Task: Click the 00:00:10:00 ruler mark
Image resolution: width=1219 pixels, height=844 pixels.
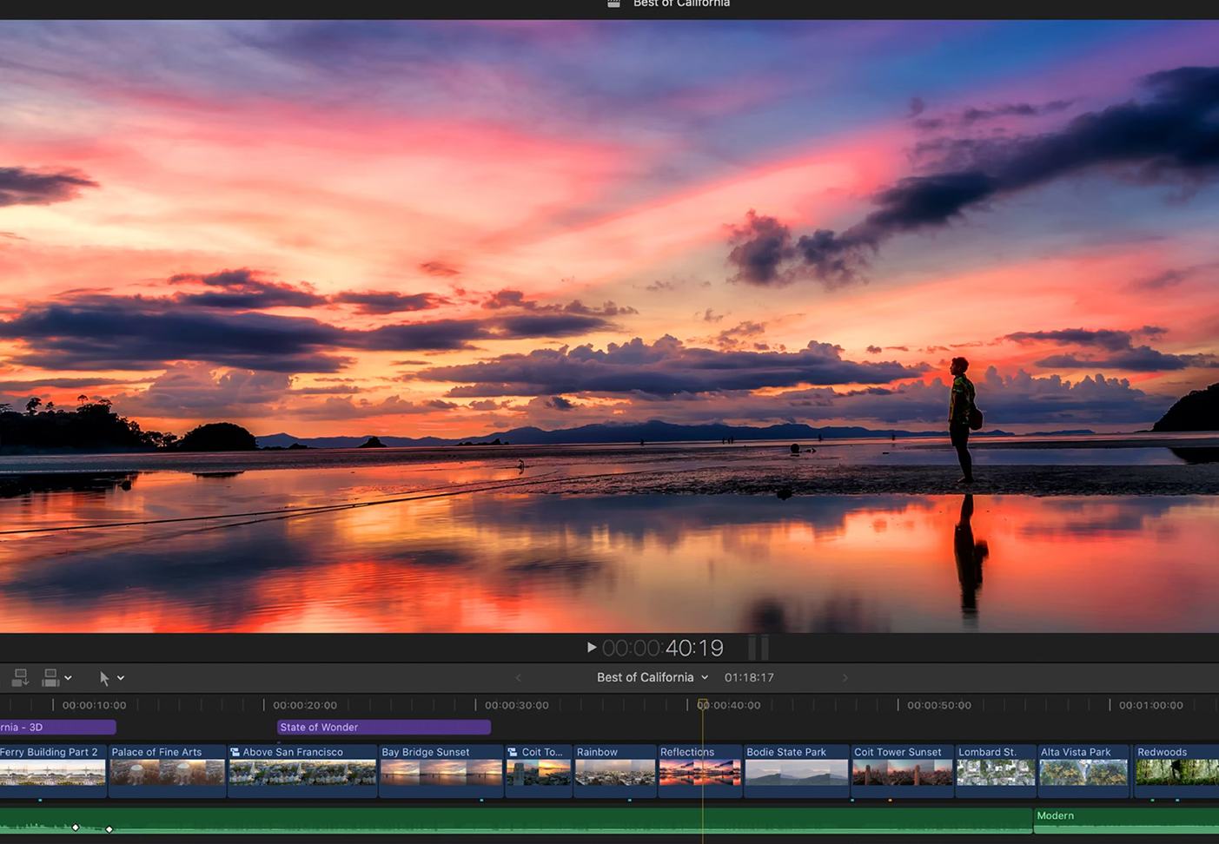Action: pos(94,705)
